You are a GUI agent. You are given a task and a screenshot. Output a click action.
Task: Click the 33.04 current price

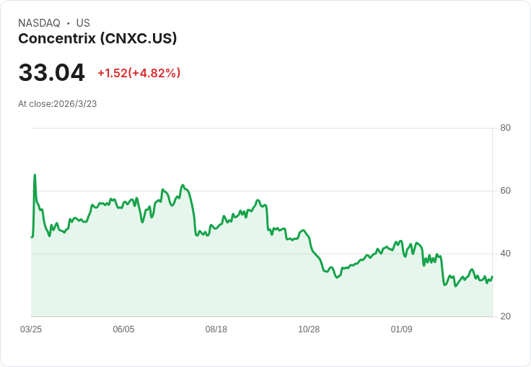51,73
